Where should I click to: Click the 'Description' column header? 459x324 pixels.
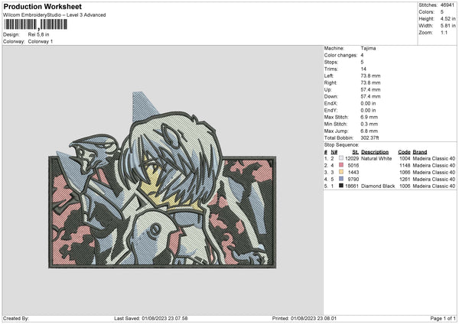click(375, 152)
